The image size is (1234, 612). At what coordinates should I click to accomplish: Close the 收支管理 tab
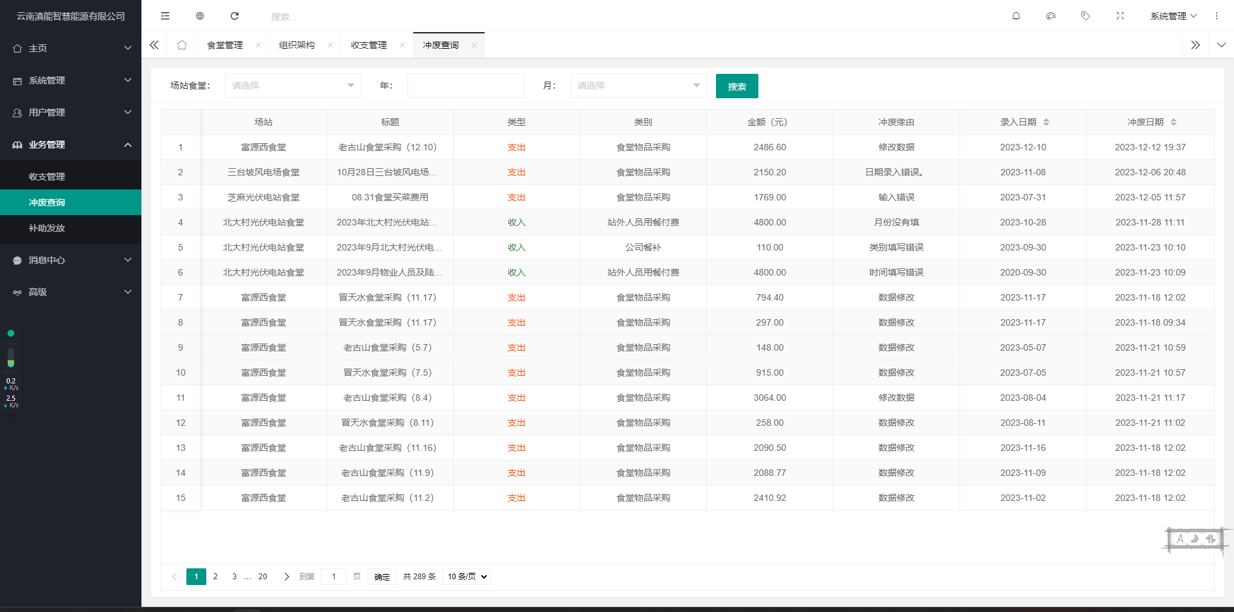click(x=402, y=45)
